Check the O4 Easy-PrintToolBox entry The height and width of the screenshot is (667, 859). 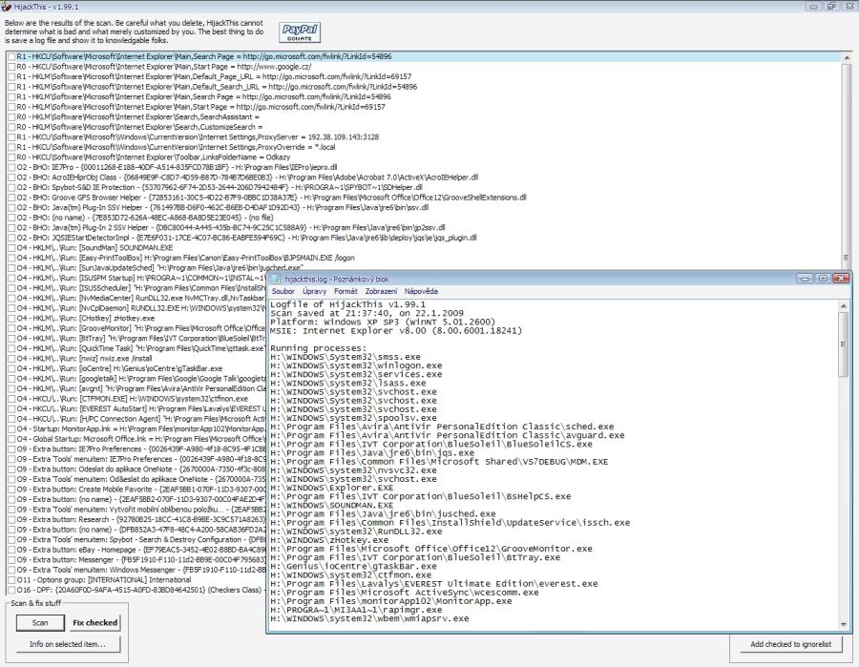11,258
